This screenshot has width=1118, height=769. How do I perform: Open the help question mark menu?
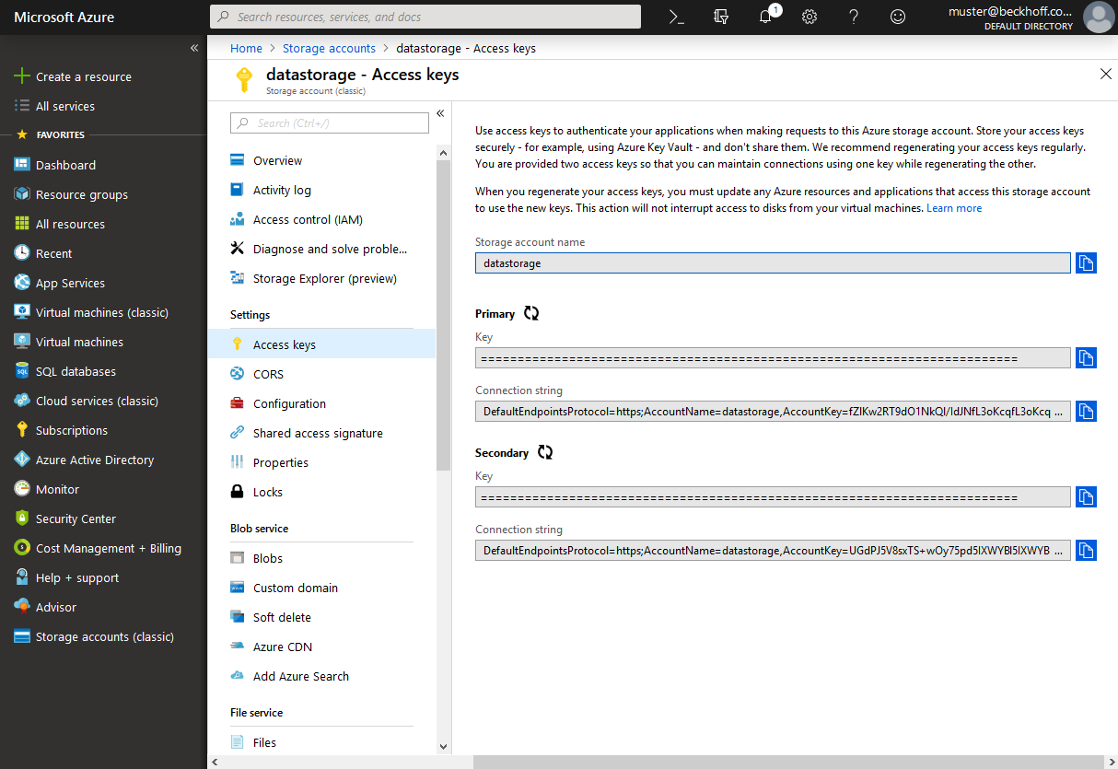854,17
